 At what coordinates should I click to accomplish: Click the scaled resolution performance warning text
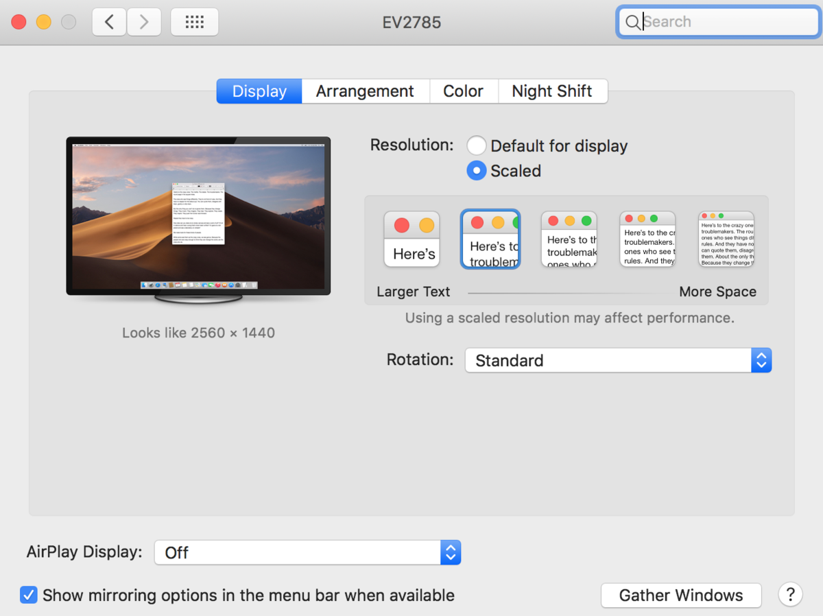(x=569, y=318)
